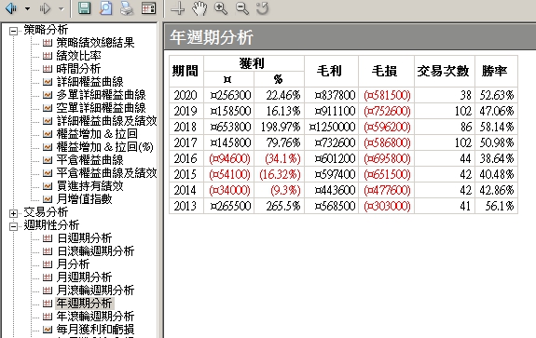Viewport: 536px width, 338px height.
Task: Click the chart icon beside 每月獲利和虧損
Action: pos(48,329)
